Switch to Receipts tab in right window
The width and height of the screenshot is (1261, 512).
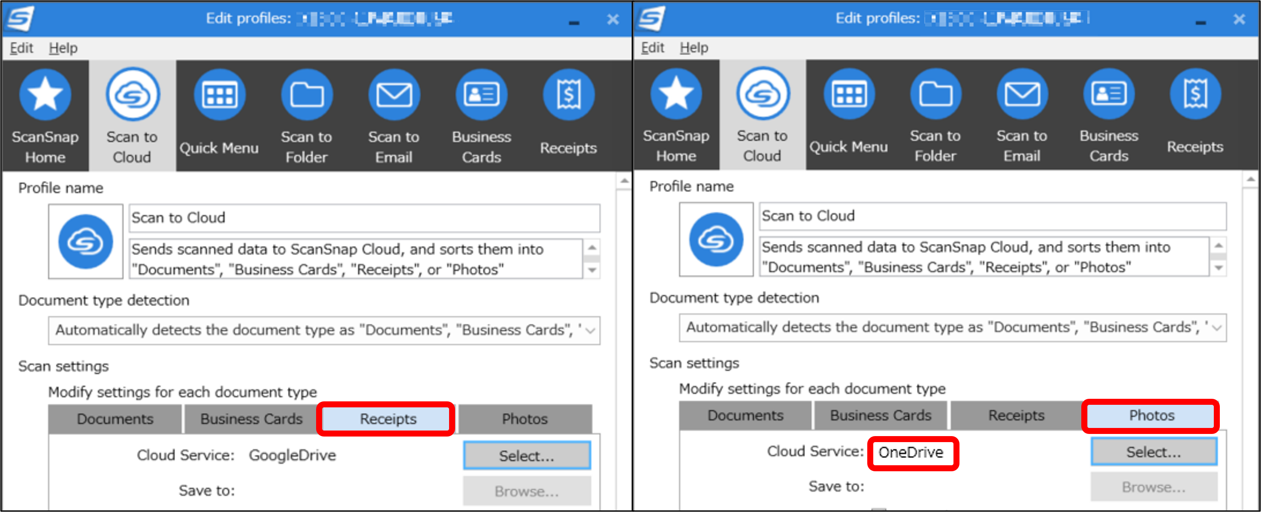[1016, 416]
